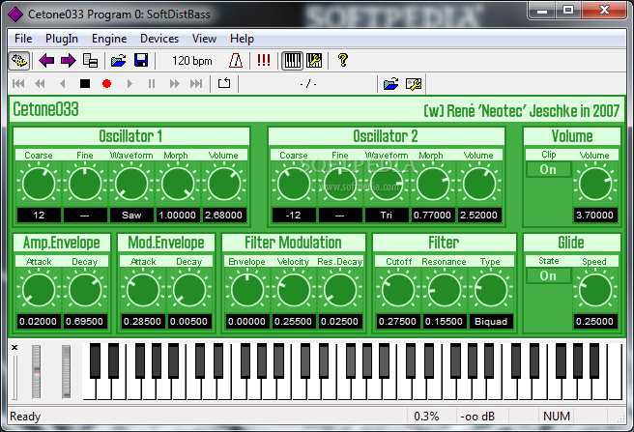Click the pause button
This screenshot has width=634, height=432.
[x=152, y=84]
